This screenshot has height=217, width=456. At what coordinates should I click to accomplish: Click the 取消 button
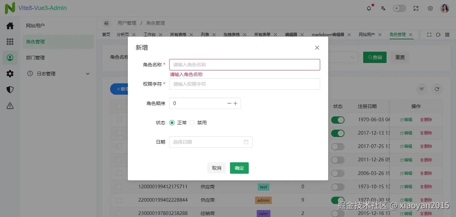pyautogui.click(x=217, y=168)
